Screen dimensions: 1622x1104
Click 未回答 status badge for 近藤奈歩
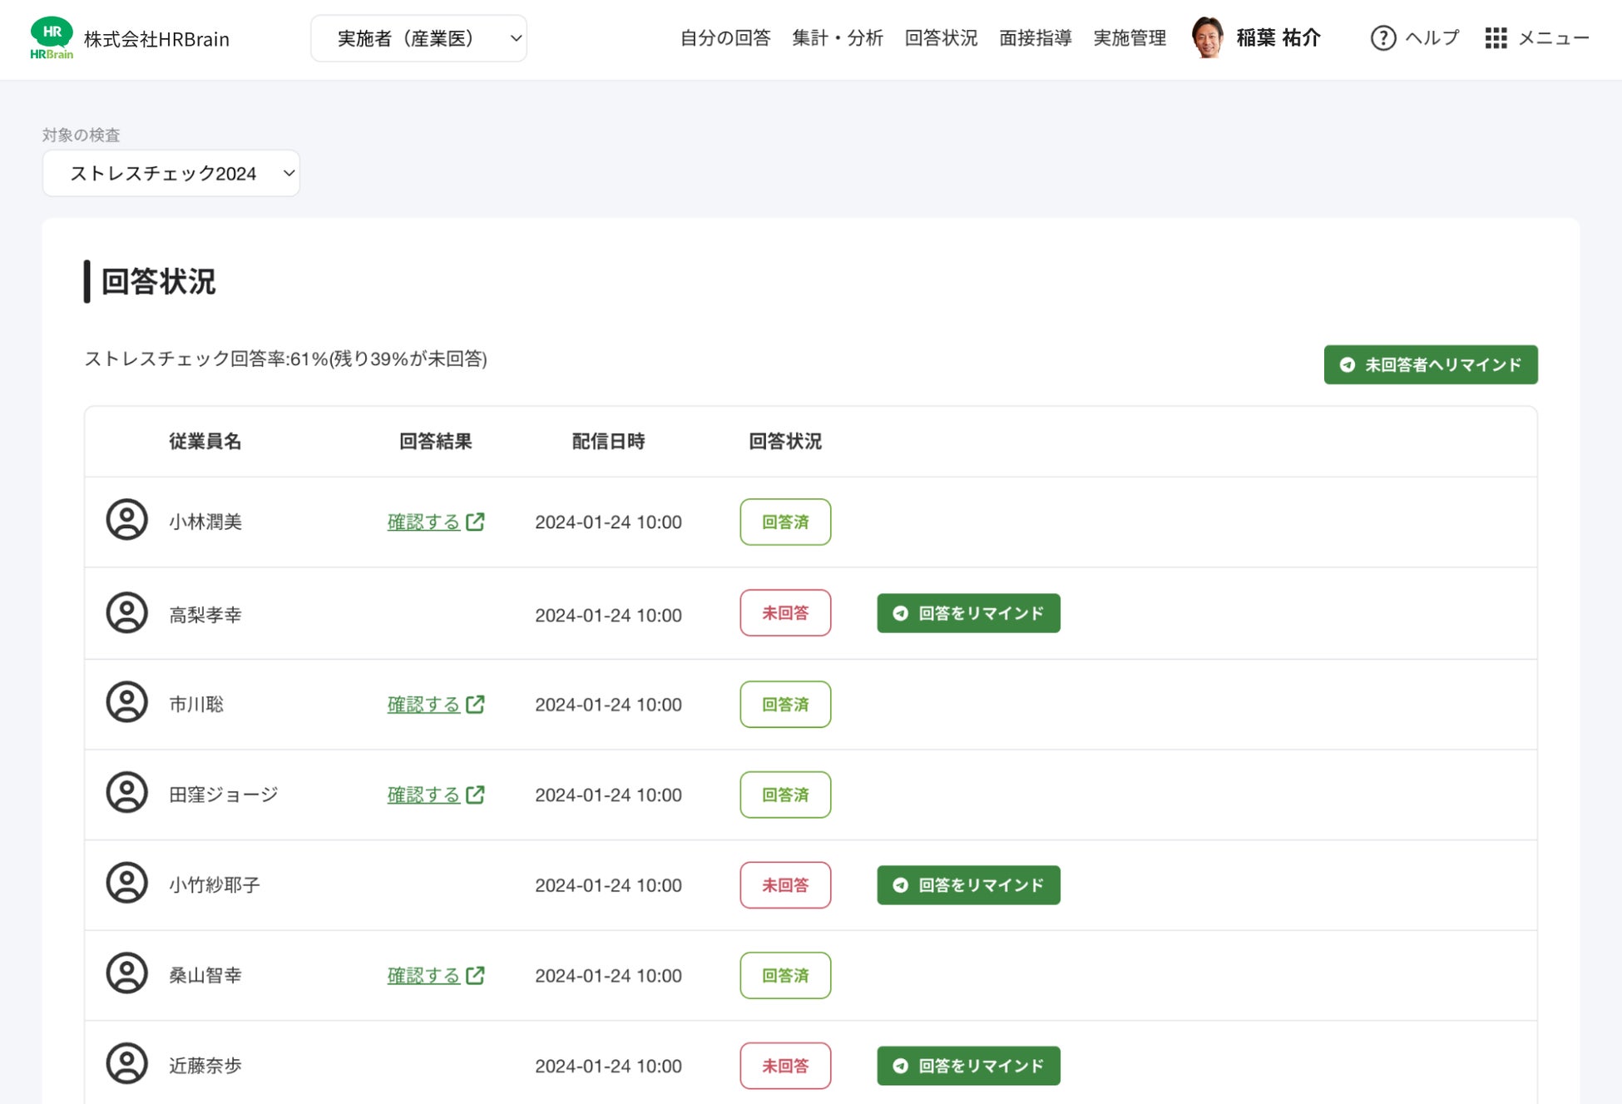click(785, 1066)
